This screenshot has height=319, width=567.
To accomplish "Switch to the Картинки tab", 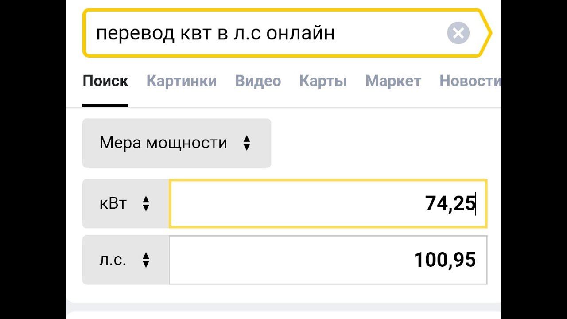I will 182,81.
